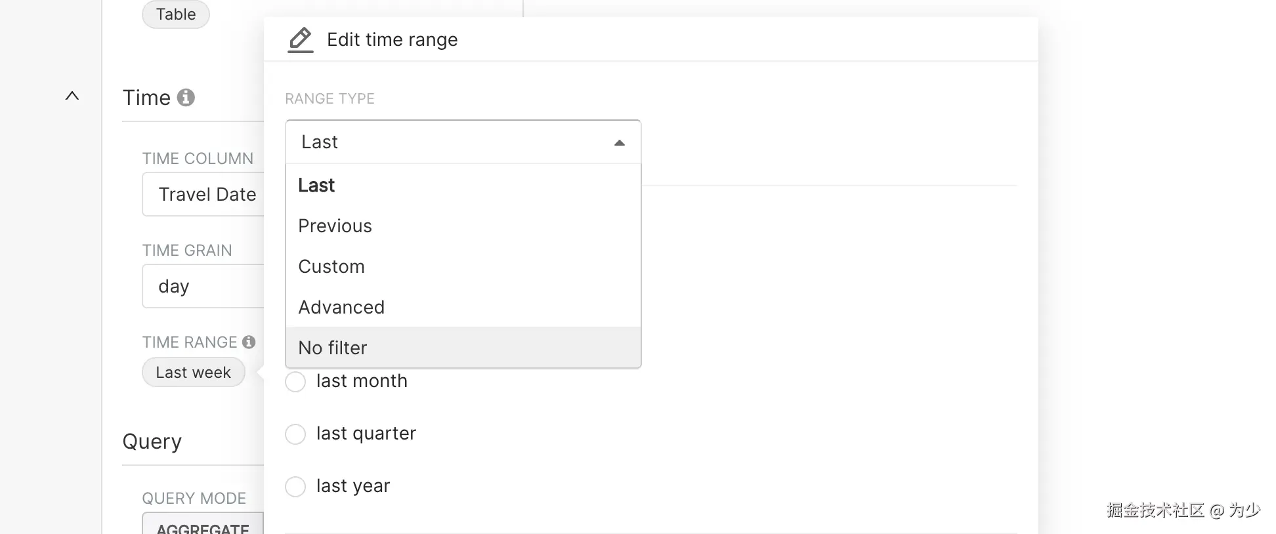Choose Previous from the range type list
This screenshot has width=1276, height=534.
pyautogui.click(x=335, y=226)
